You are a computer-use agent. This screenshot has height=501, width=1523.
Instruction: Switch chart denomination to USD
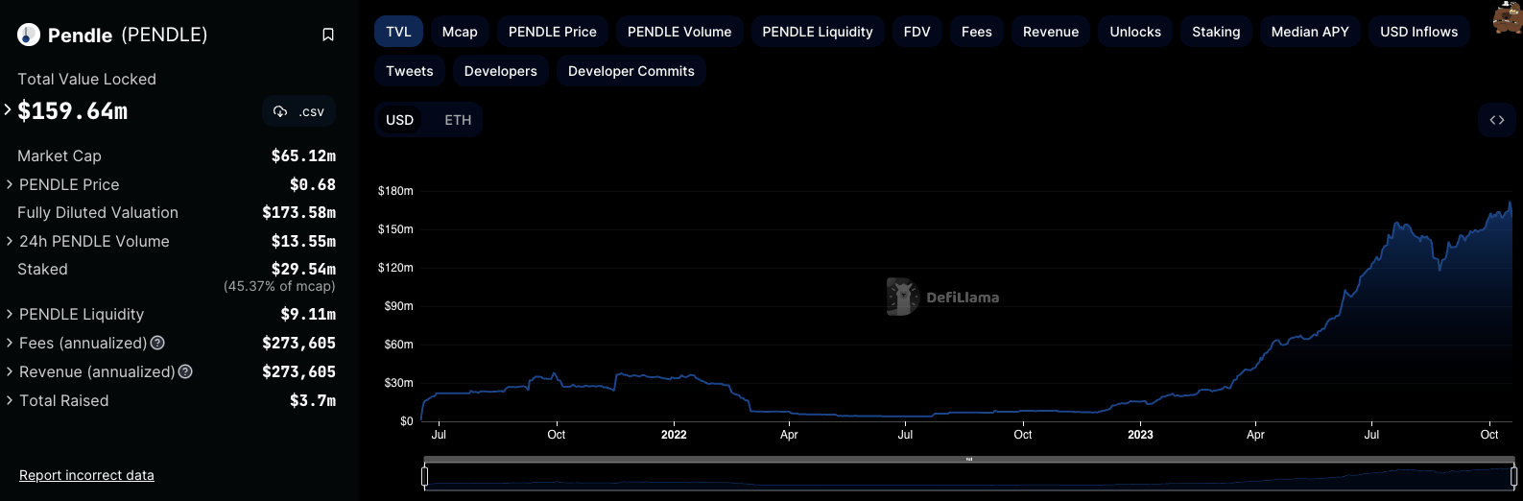click(400, 120)
